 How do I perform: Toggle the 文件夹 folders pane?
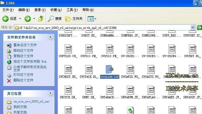[74, 19]
